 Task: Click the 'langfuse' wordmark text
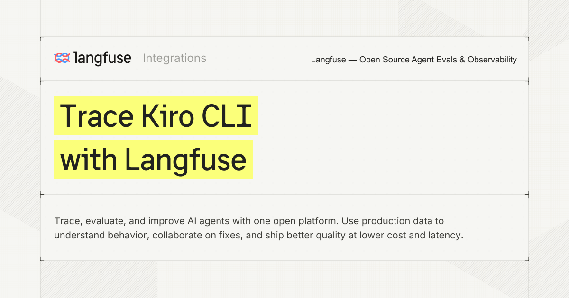point(102,58)
